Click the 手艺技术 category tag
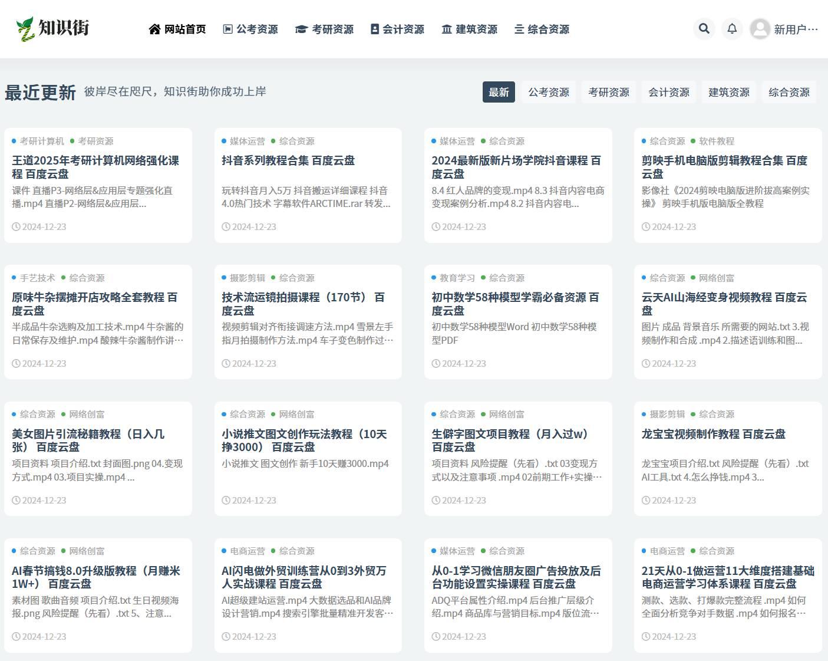Image resolution: width=828 pixels, height=661 pixels. (37, 278)
